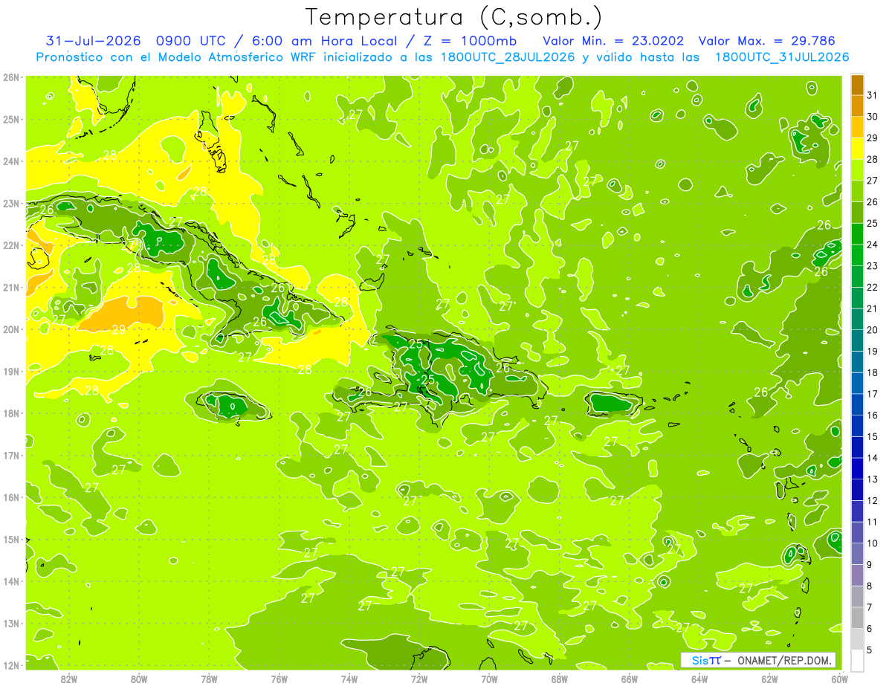Click the blue "Sisπ" logo text

click(x=706, y=661)
